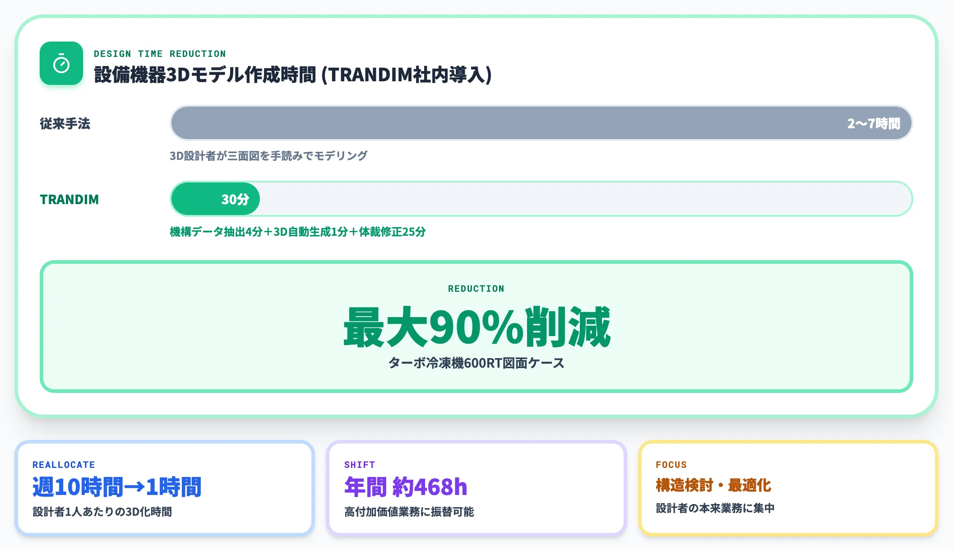Click the 構造検討・最適化 heading
This screenshot has width=953, height=551.
pyautogui.click(x=713, y=486)
